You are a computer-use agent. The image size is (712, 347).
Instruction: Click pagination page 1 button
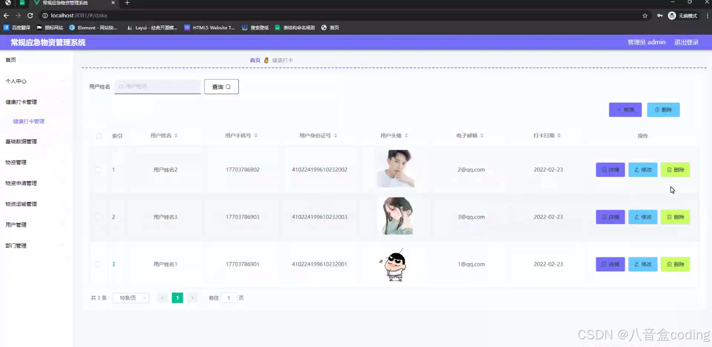[177, 298]
